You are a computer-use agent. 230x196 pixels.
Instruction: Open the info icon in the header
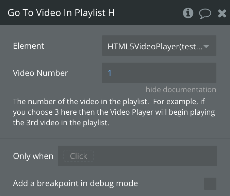tap(188, 13)
